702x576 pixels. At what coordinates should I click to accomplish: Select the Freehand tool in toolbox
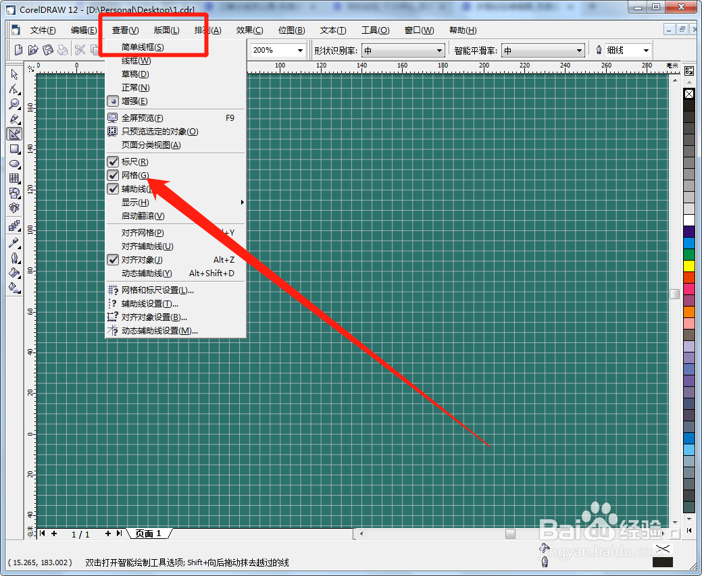14,119
